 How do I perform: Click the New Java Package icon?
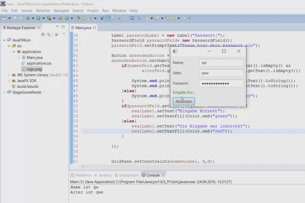coord(60,18)
